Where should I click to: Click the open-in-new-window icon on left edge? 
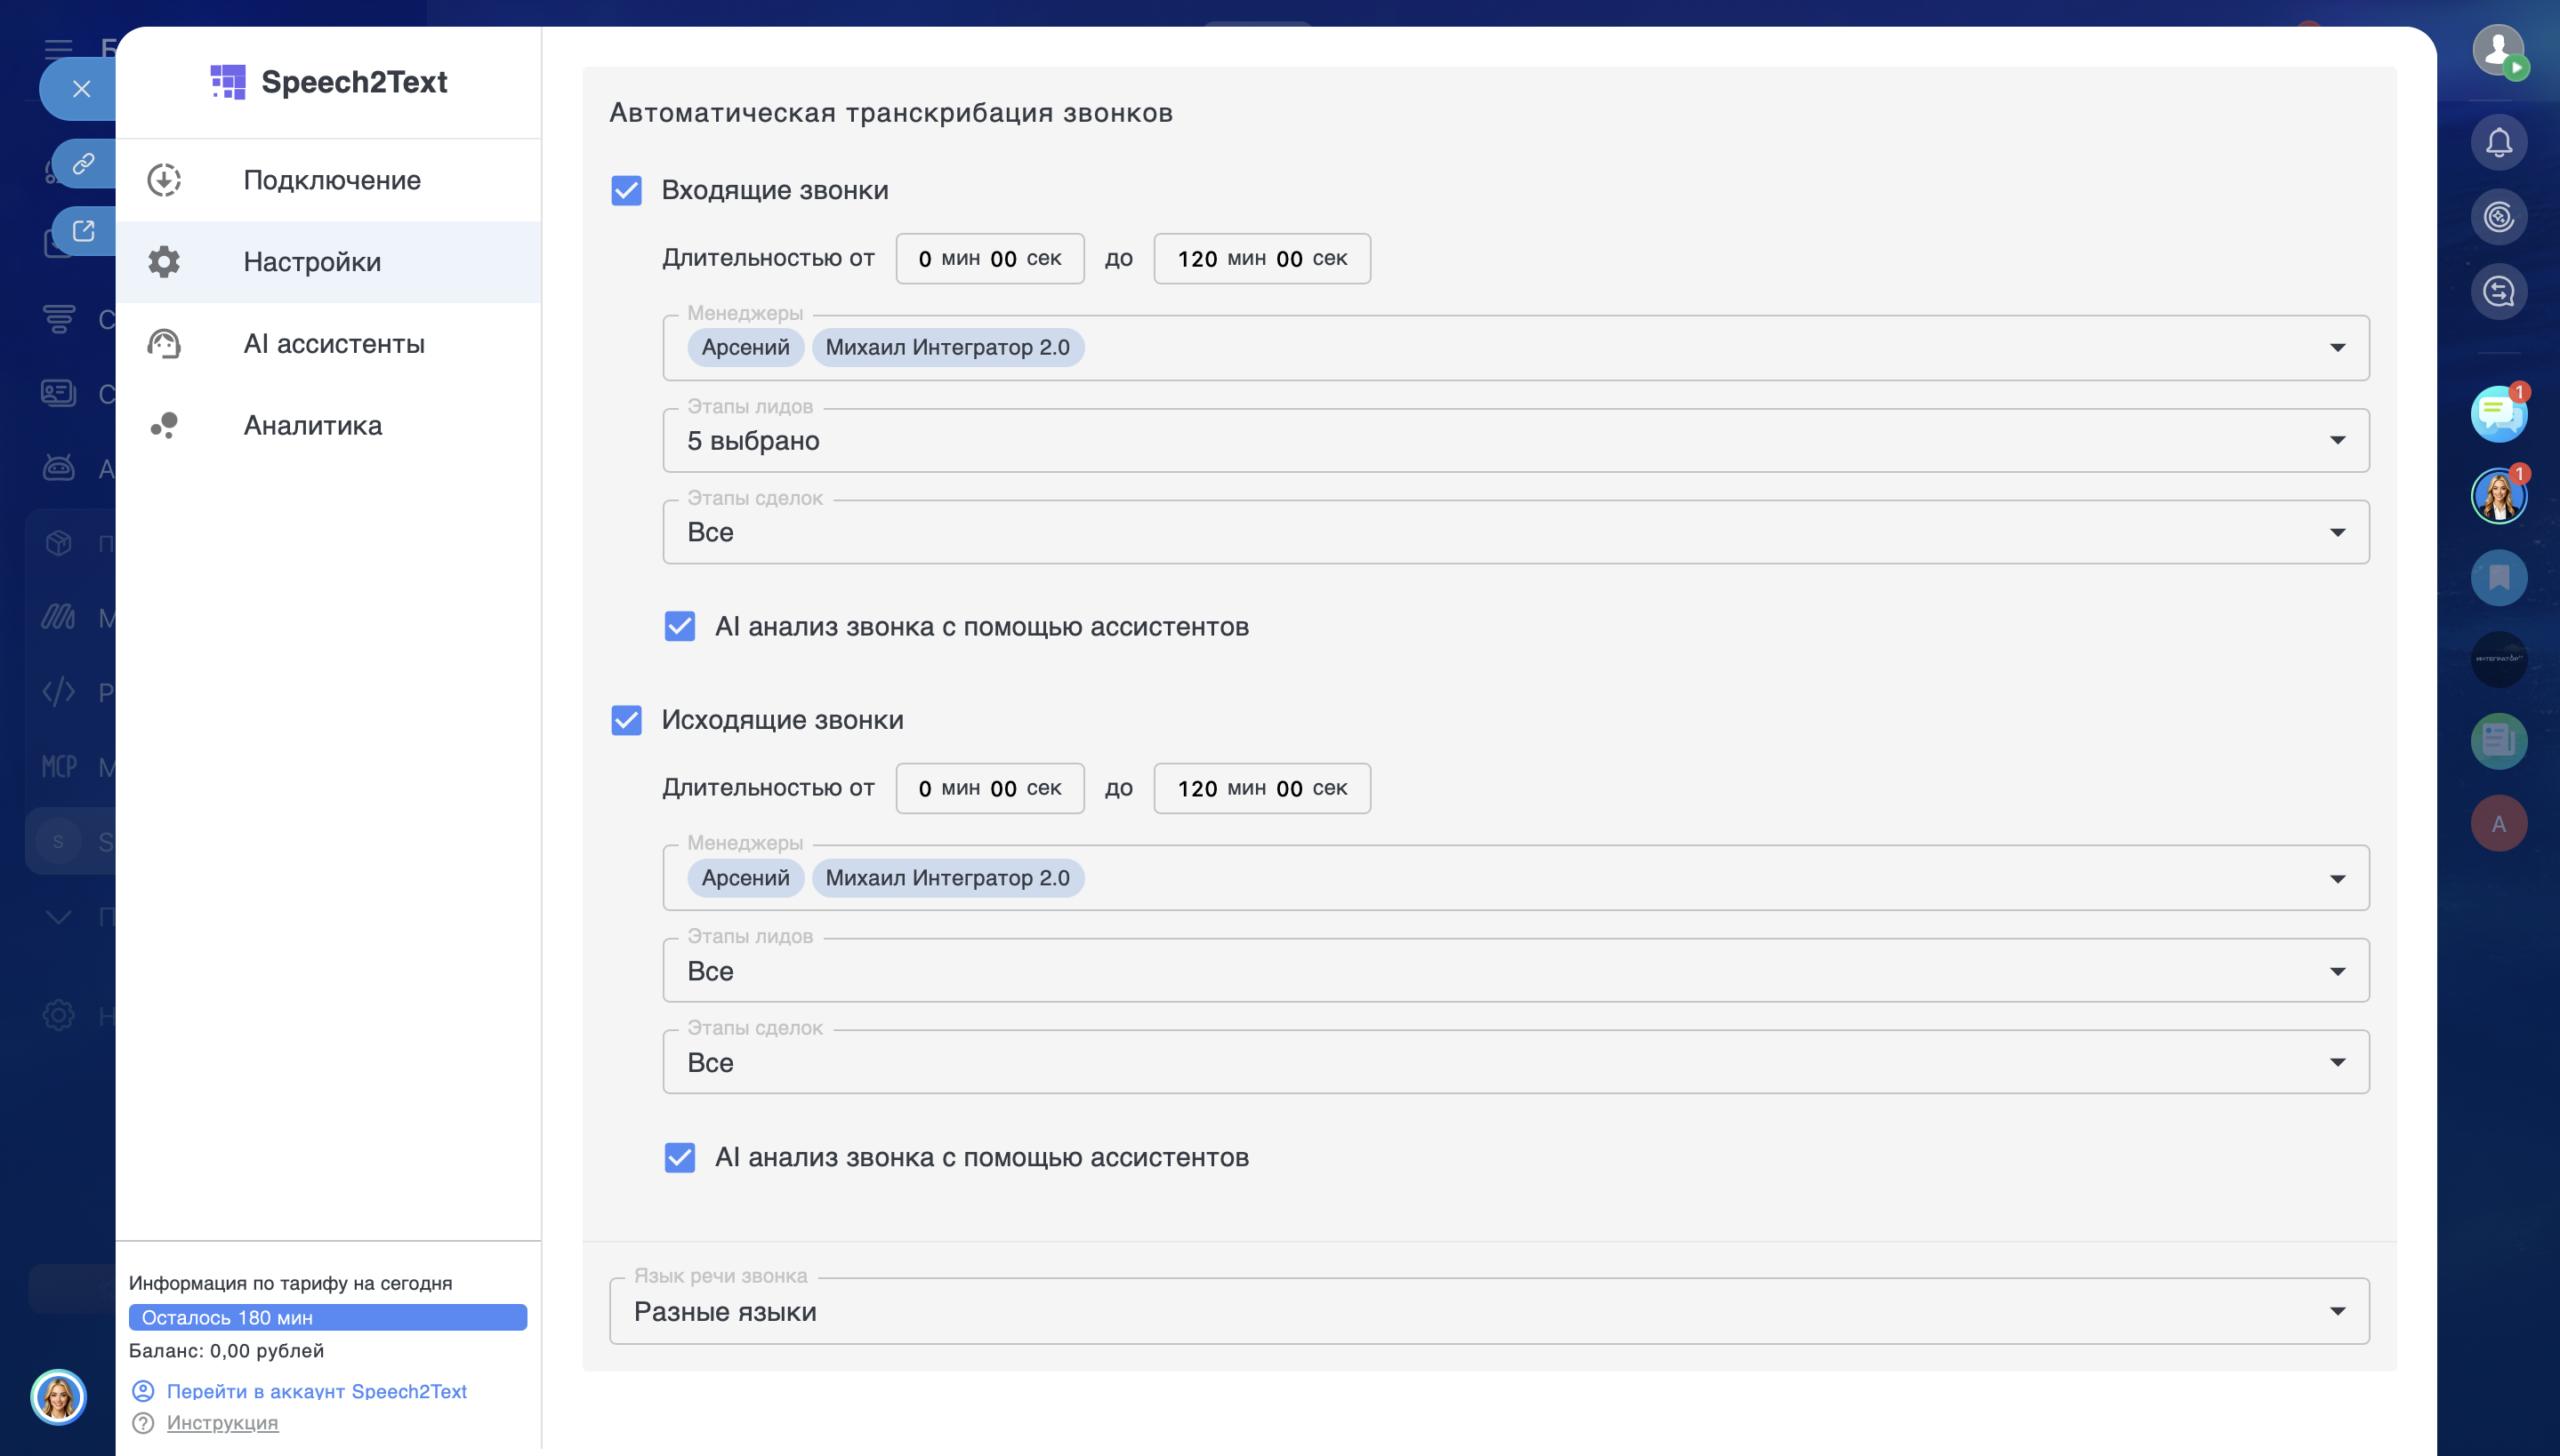point(84,231)
